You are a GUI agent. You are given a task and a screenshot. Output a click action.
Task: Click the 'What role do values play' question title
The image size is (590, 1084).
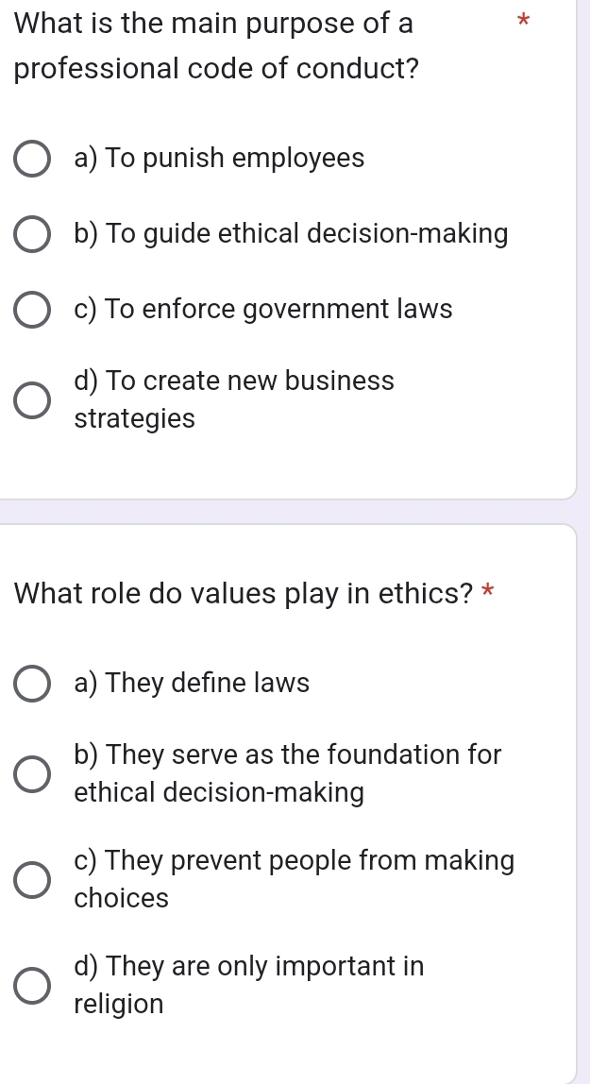244,595
